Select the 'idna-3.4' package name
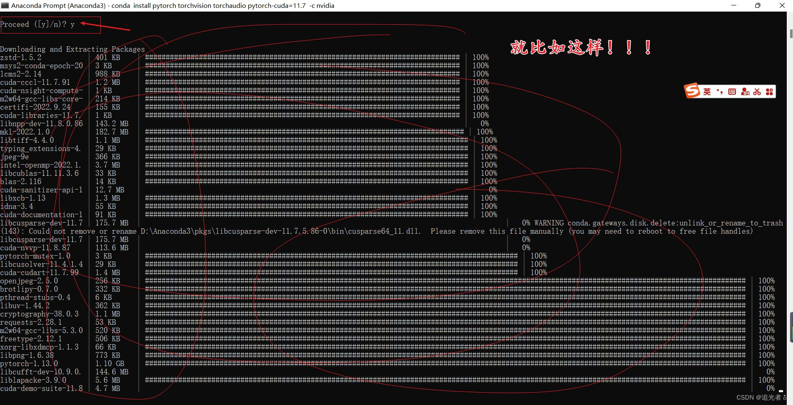Viewport: 793px width, 405px height. pos(17,206)
